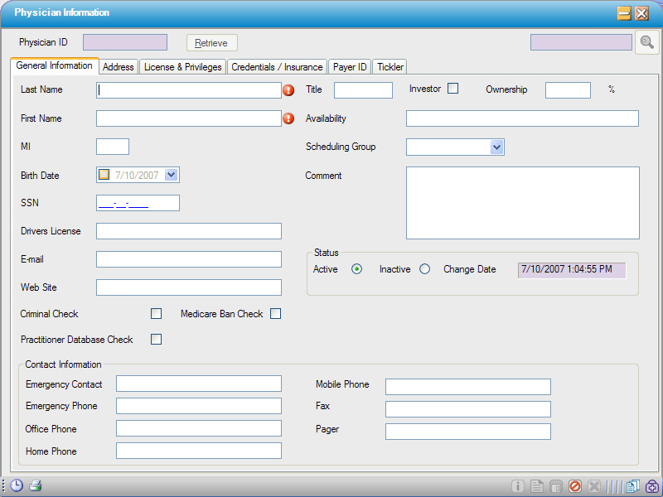The image size is (663, 497).
Task: Click the save record disk icon
Action: point(555,486)
